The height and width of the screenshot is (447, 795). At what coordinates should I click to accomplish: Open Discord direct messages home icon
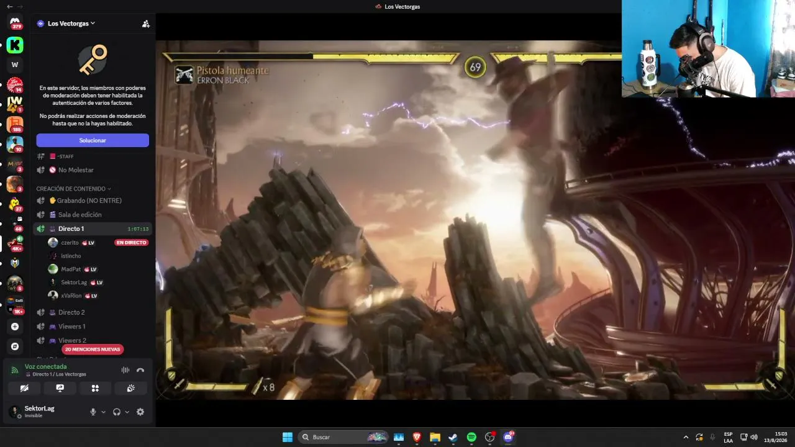click(15, 22)
